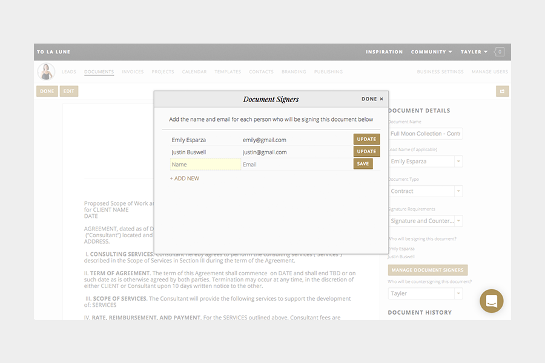545x363 pixels.
Task: Open the Signature Requirements dropdown
Action: (425, 221)
